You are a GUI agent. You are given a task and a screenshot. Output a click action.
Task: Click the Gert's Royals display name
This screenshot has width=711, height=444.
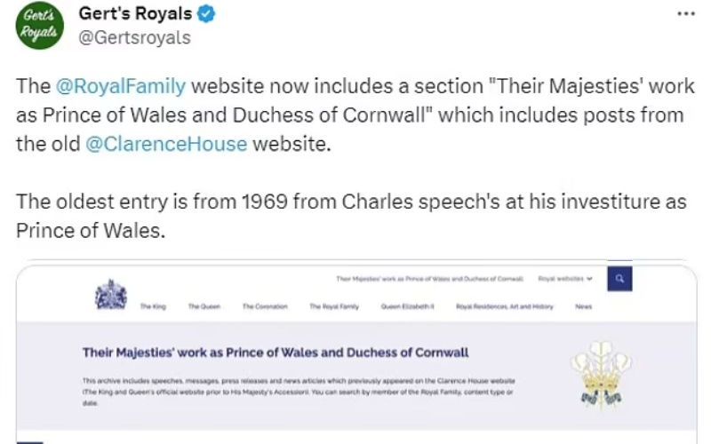(x=135, y=14)
